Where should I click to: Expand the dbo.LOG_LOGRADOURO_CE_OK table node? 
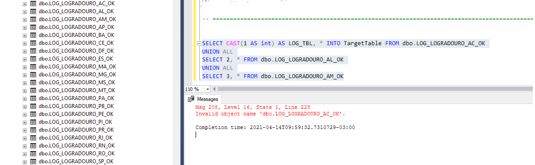25,43
